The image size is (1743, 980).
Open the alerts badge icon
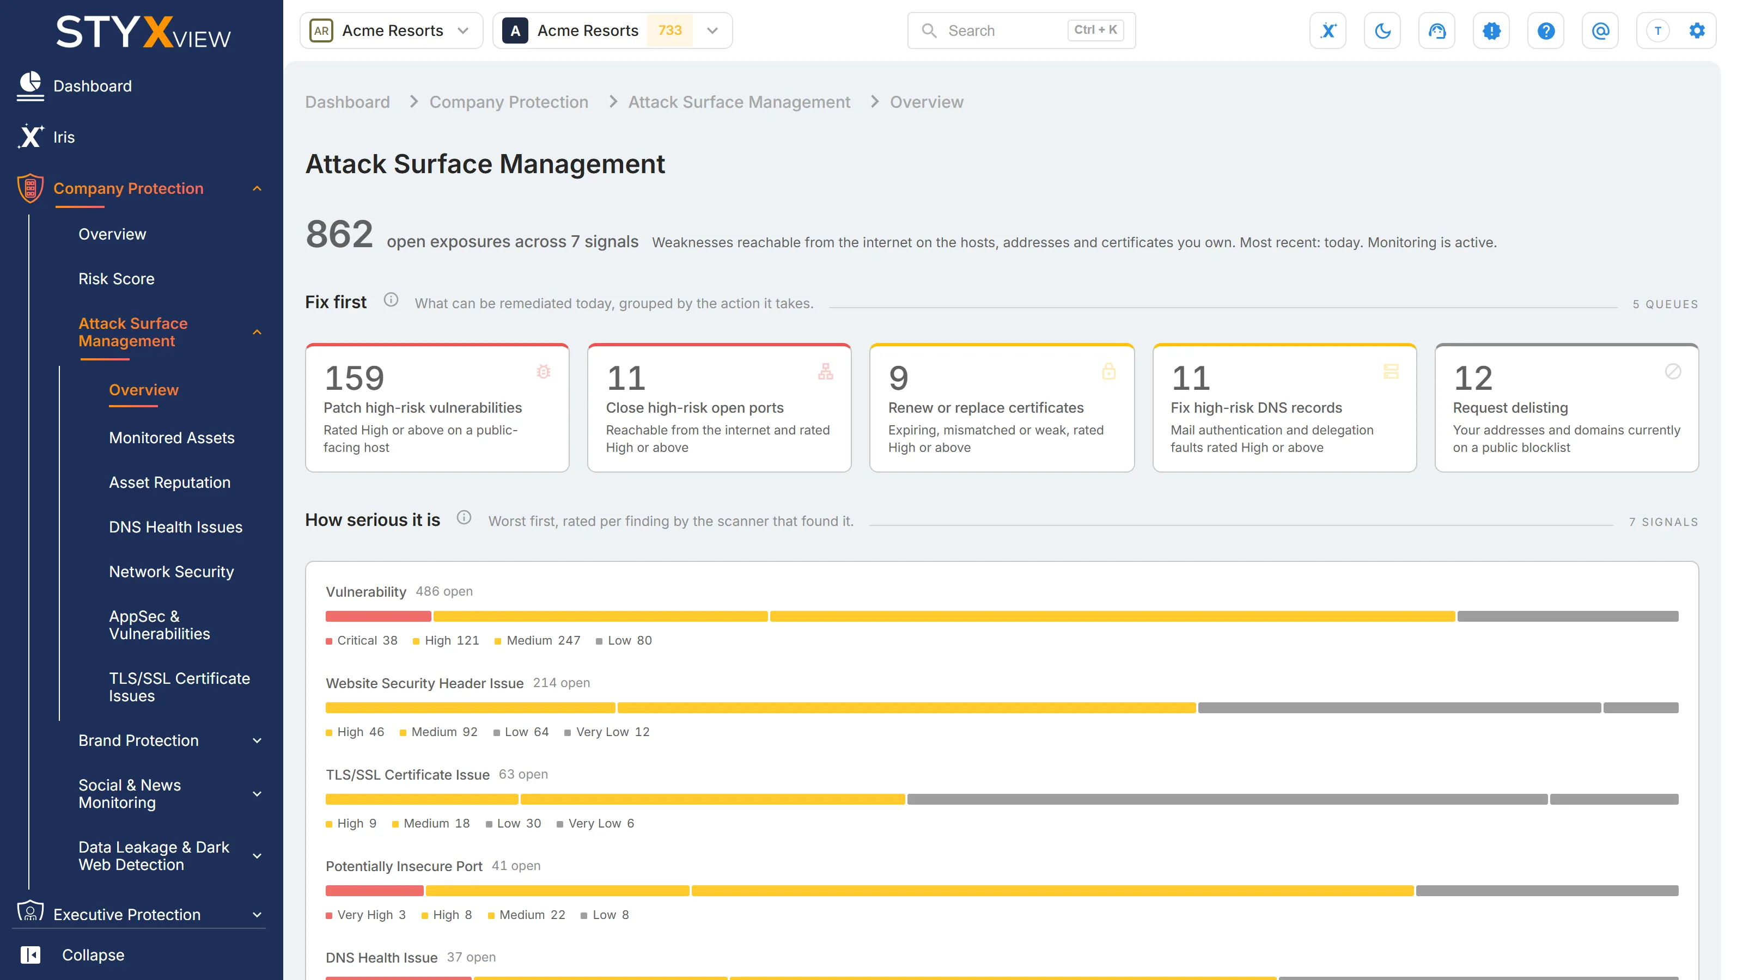coord(1491,30)
